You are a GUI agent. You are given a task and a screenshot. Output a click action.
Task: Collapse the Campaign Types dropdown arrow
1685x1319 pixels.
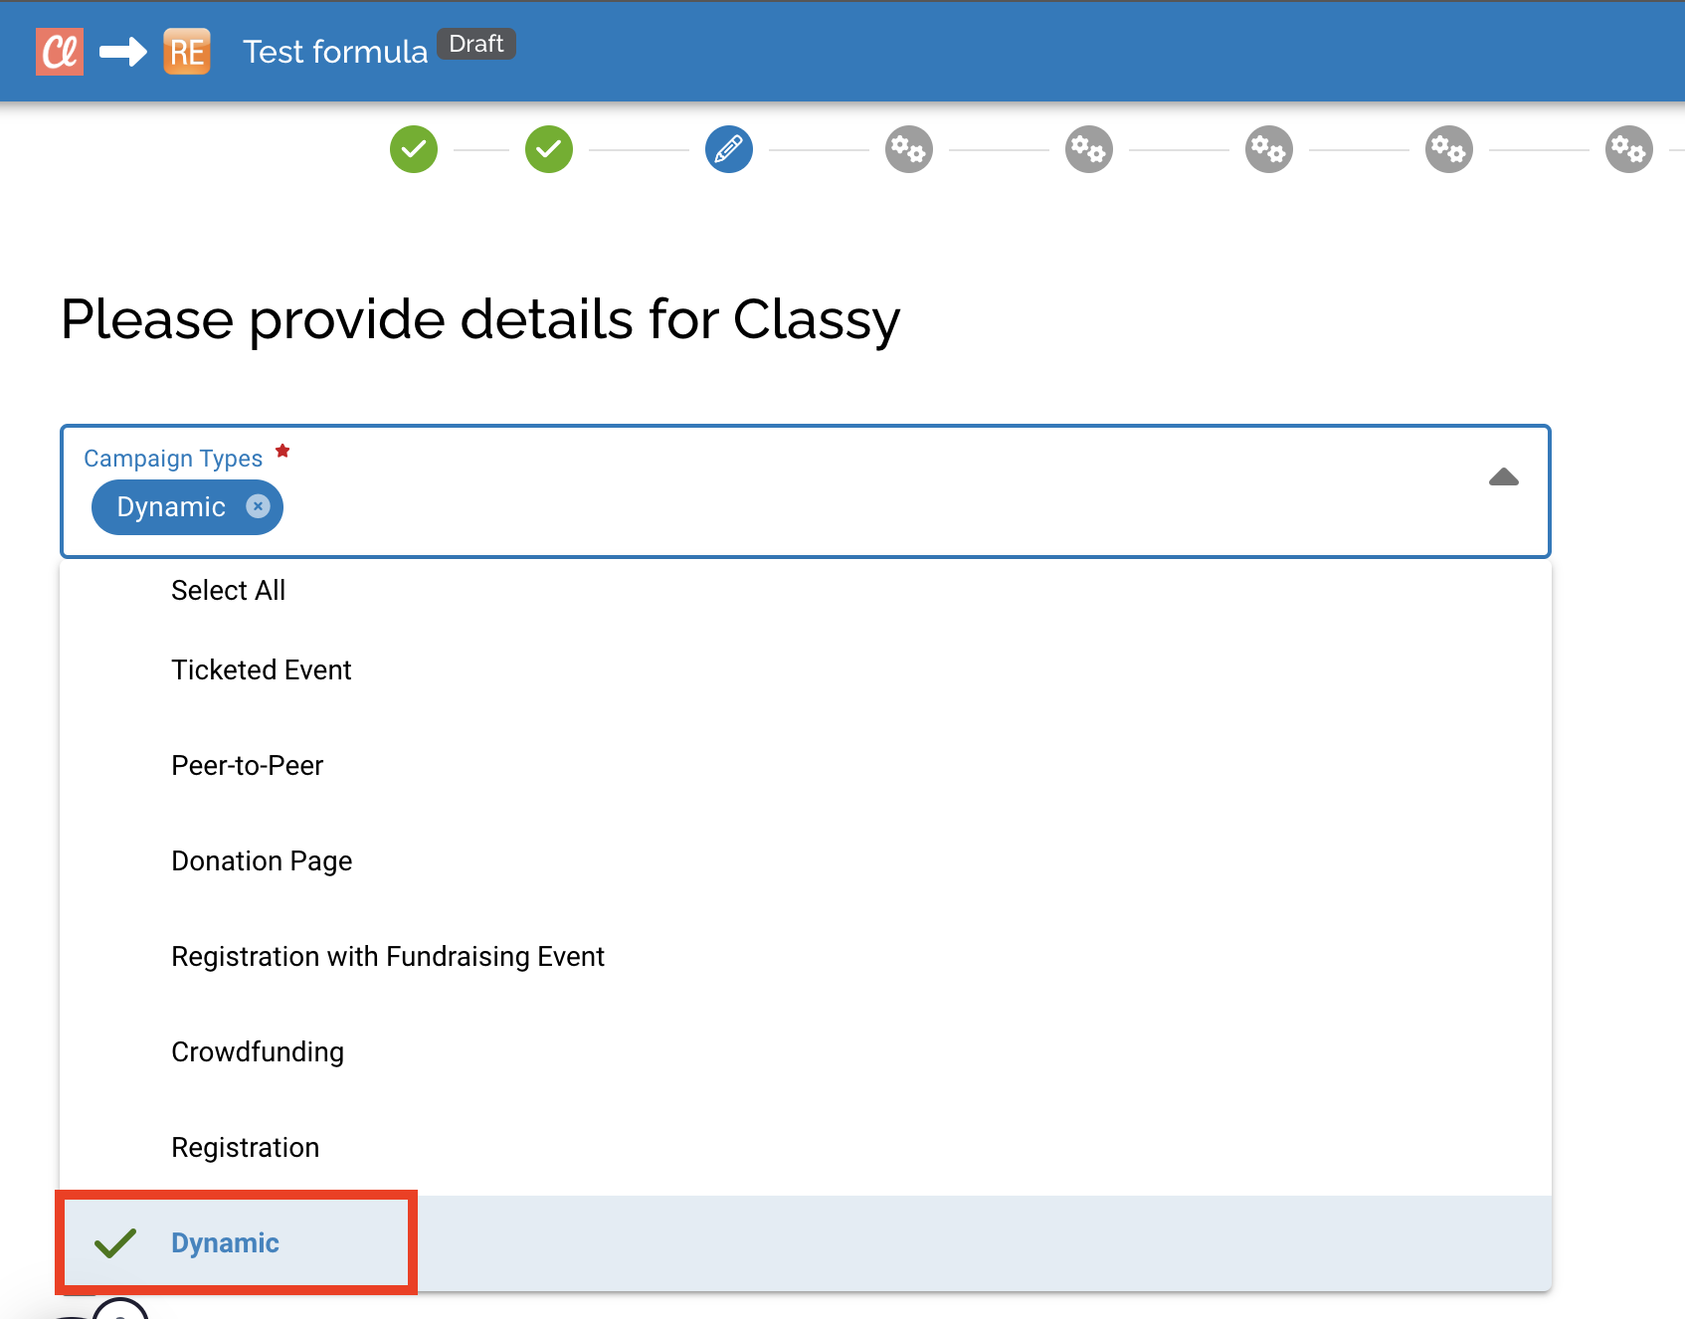(x=1503, y=478)
